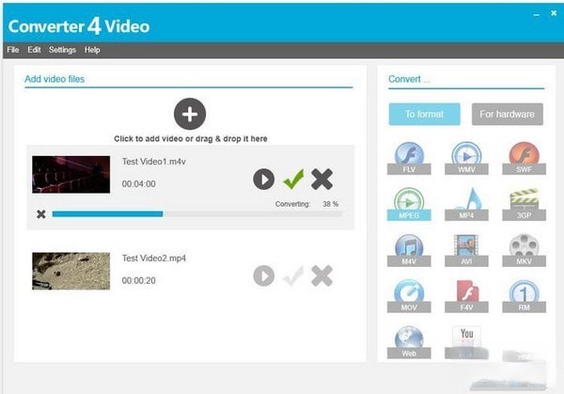
Task: Confirm Test Video1.m4v with green checkmark
Action: click(x=293, y=179)
